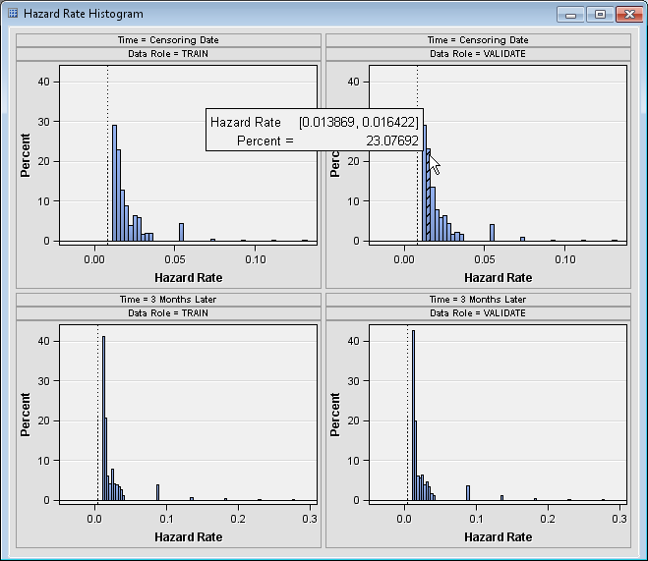Click isolated bar near 0.05 in top-left chart
The width and height of the screenshot is (648, 561).
pyautogui.click(x=181, y=232)
